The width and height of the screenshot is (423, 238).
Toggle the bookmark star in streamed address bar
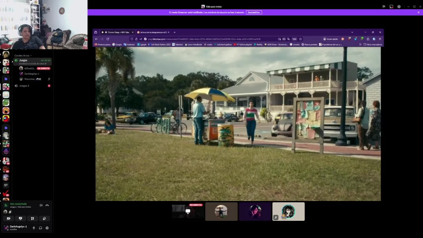pyautogui.click(x=300, y=39)
